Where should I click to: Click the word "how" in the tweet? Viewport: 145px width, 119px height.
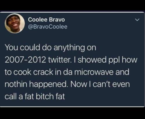[130, 60]
